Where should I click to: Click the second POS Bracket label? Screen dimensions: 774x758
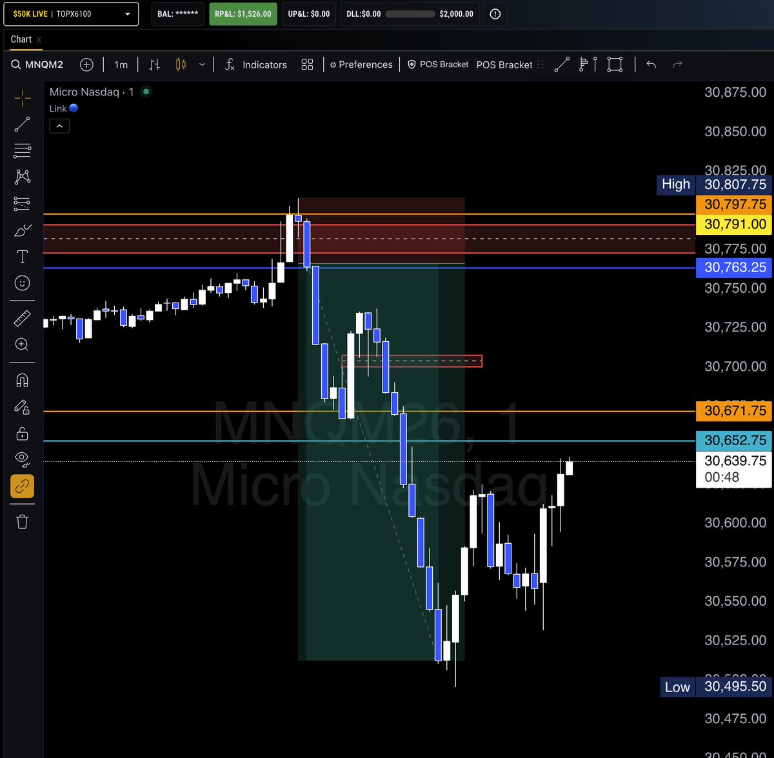(x=504, y=65)
